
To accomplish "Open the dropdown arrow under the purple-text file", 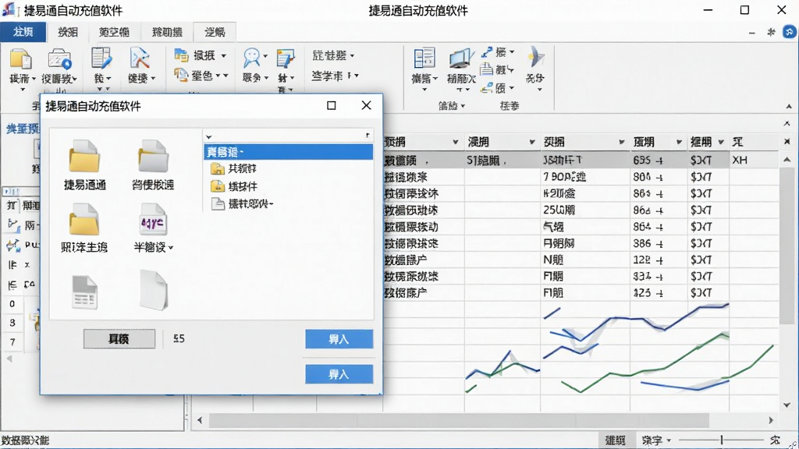I will point(171,248).
